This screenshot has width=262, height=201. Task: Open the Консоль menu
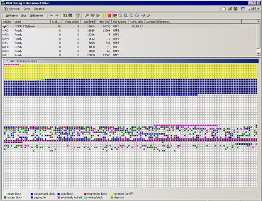14,9
